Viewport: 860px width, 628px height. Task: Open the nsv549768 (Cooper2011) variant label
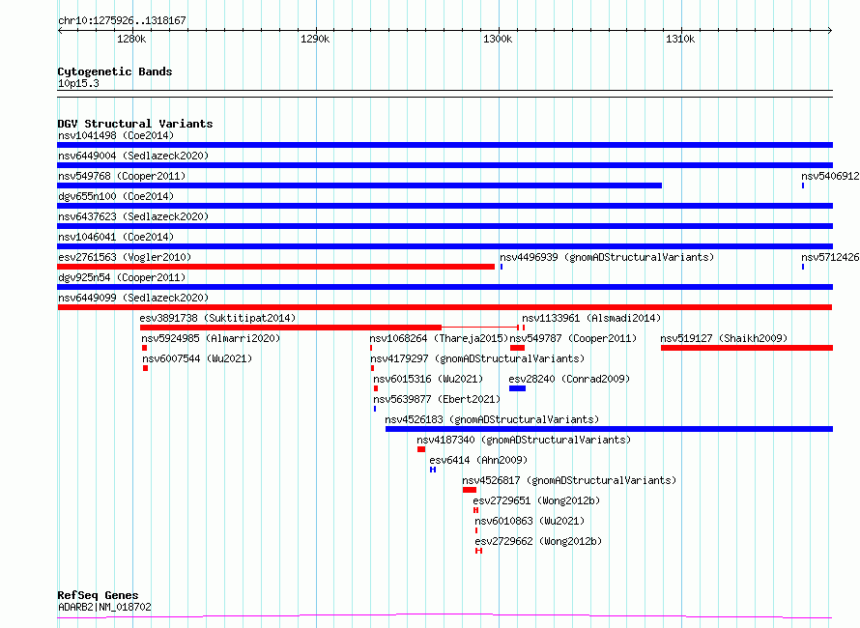click(122, 176)
